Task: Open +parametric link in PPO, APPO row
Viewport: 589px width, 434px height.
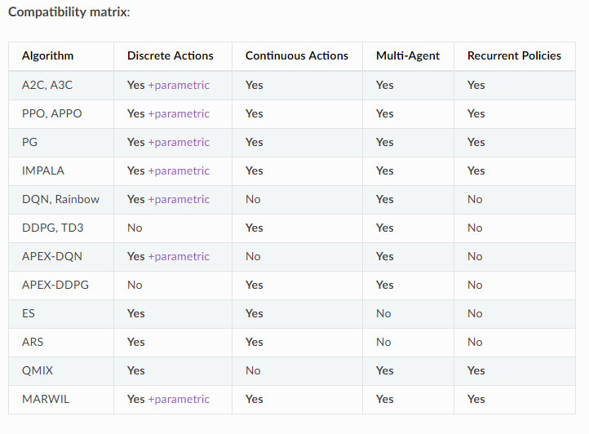Action: click(x=179, y=113)
